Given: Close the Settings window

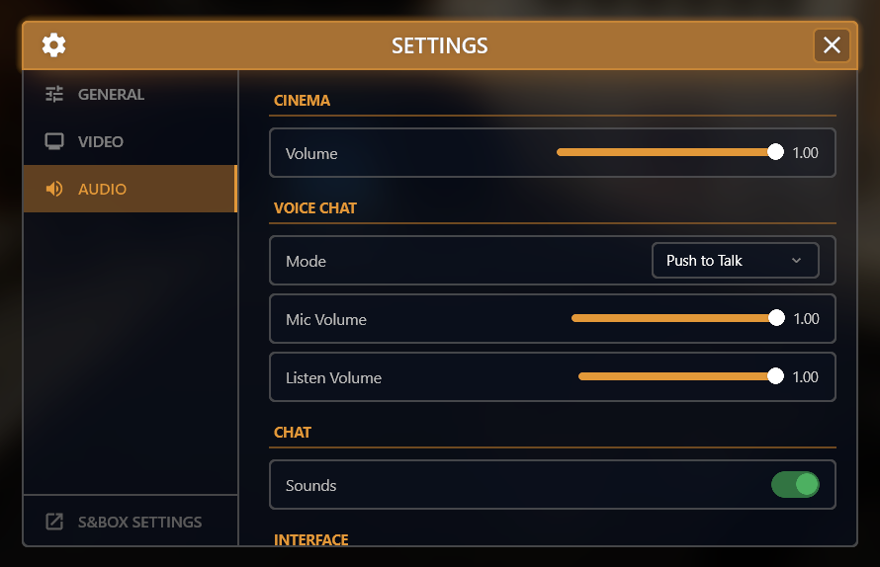Looking at the screenshot, I should pyautogui.click(x=832, y=45).
